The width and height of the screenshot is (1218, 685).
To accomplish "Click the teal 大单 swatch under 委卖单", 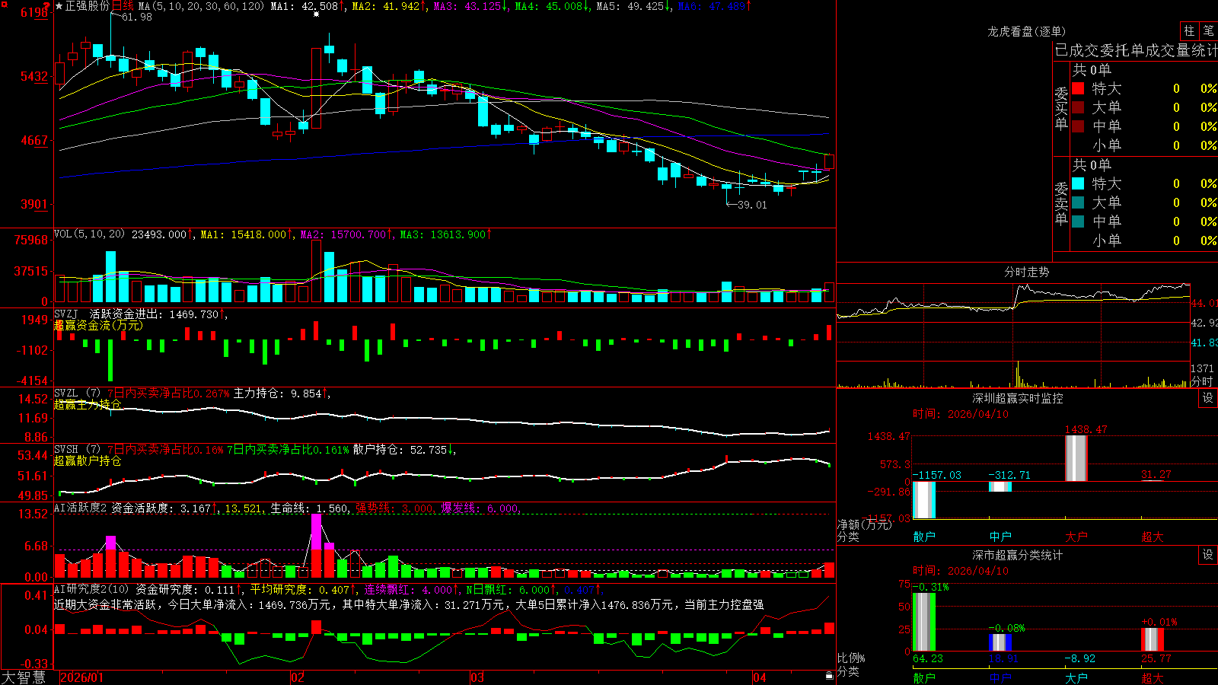I will click(1078, 202).
